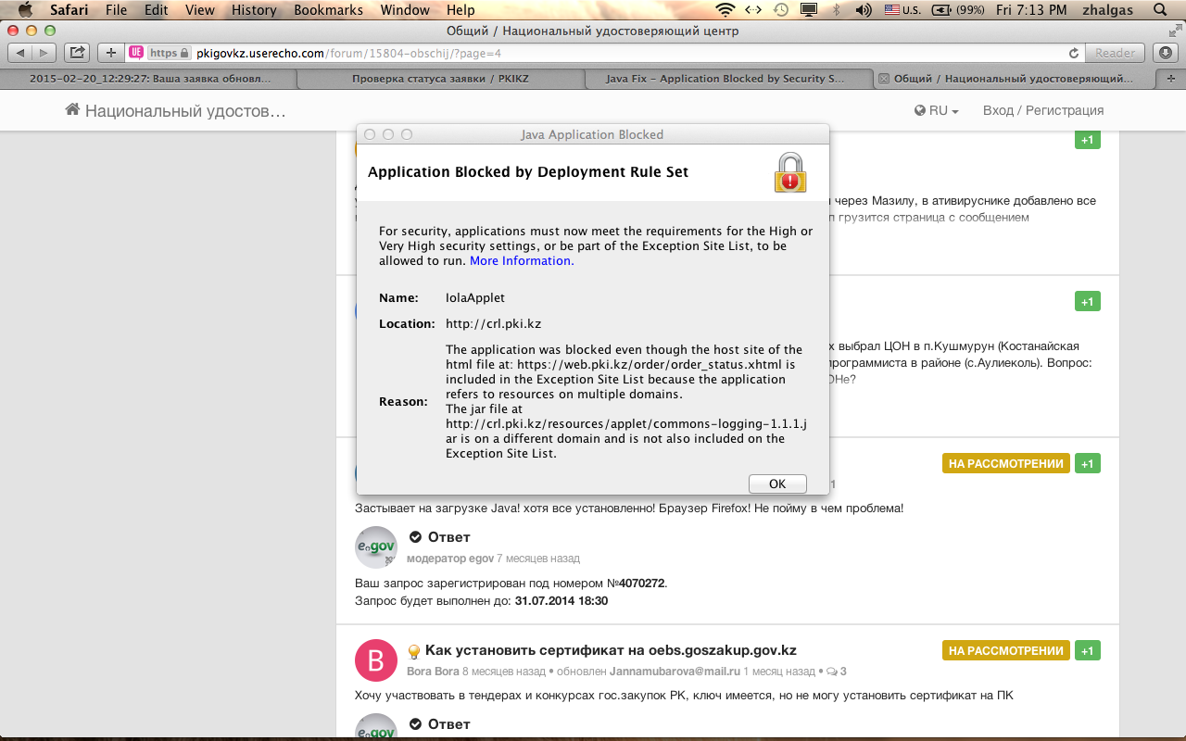This screenshot has width=1186, height=741.
Task: Click модератор egov name
Action: (x=450, y=559)
